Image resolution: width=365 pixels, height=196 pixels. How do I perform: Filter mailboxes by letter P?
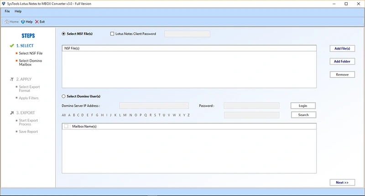pyautogui.click(x=141, y=115)
